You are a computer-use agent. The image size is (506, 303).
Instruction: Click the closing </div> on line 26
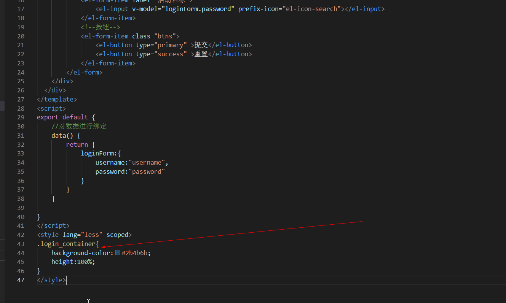pyautogui.click(x=55, y=90)
